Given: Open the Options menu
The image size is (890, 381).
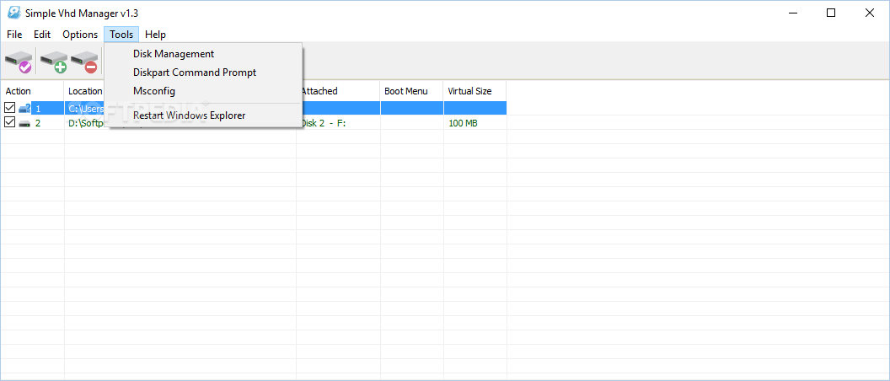Looking at the screenshot, I should tap(80, 34).
